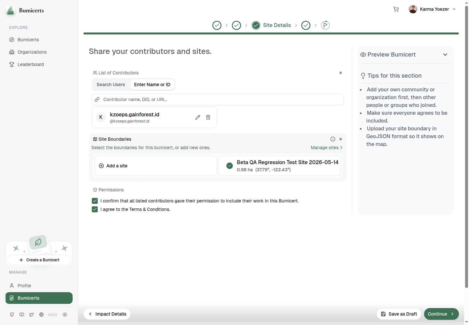
Task: Click the contributor name input field
Action: click(218, 99)
